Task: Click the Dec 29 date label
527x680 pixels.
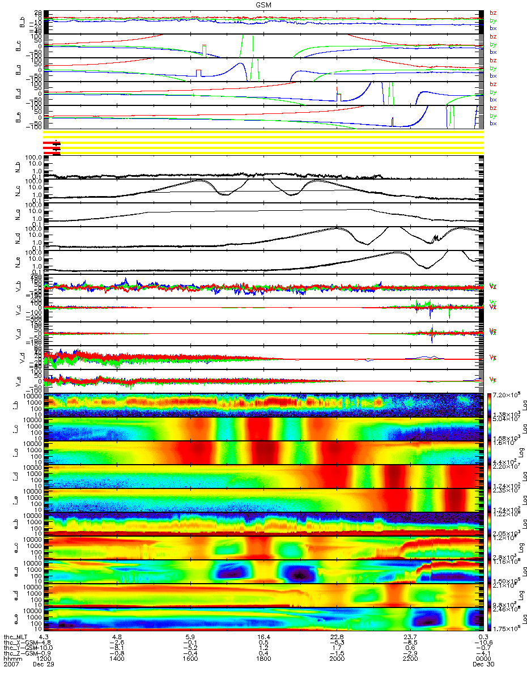Action: pyautogui.click(x=43, y=665)
